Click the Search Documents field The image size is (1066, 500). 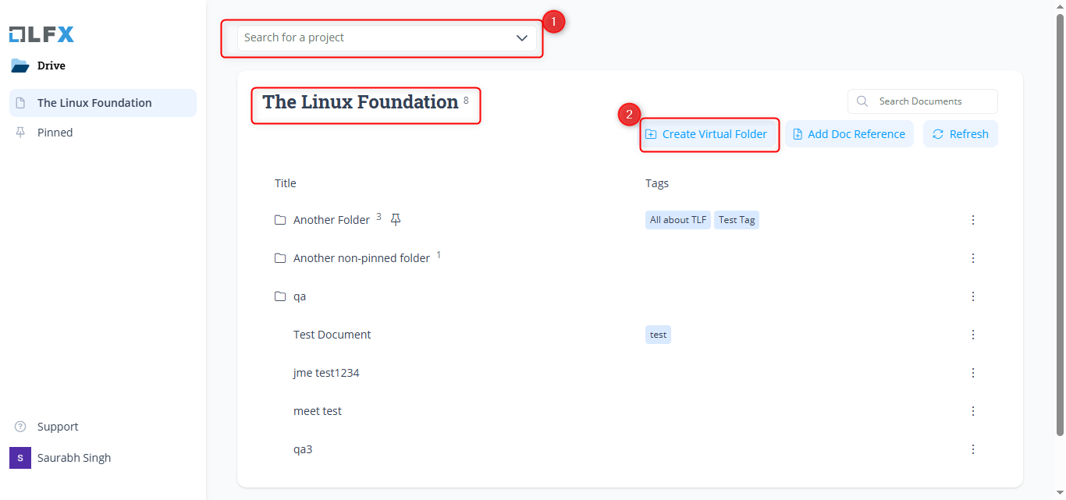point(929,101)
